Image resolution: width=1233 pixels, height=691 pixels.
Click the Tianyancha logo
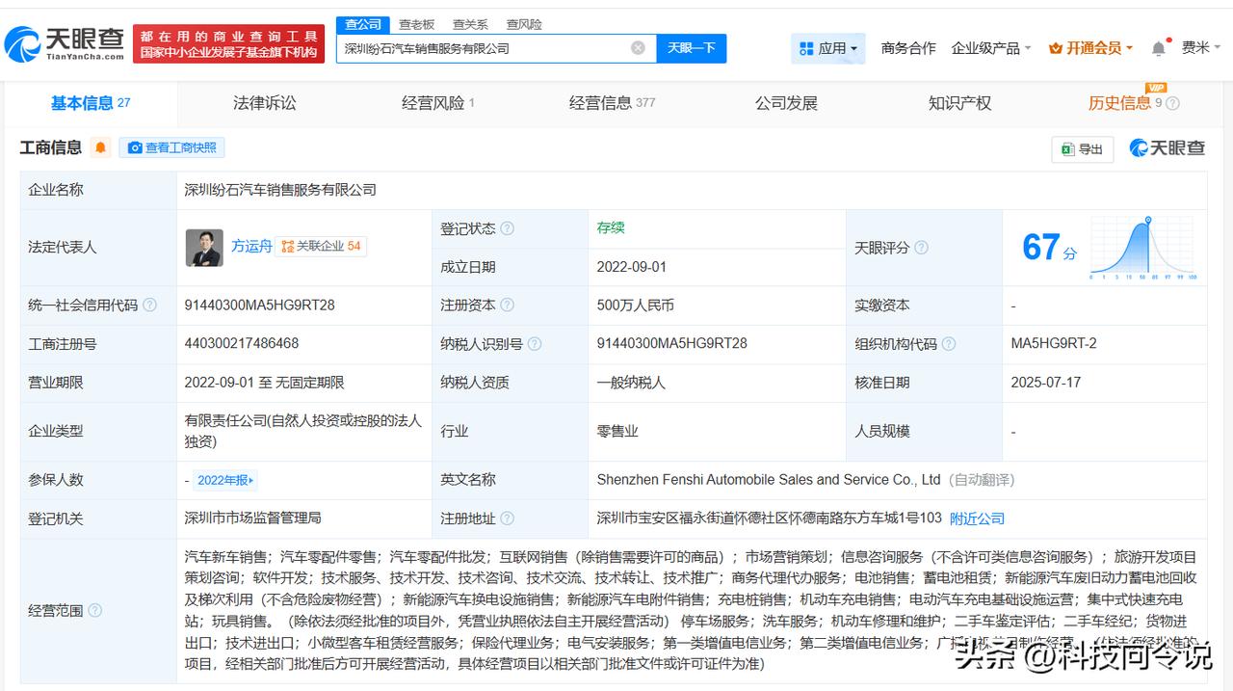coord(65,43)
